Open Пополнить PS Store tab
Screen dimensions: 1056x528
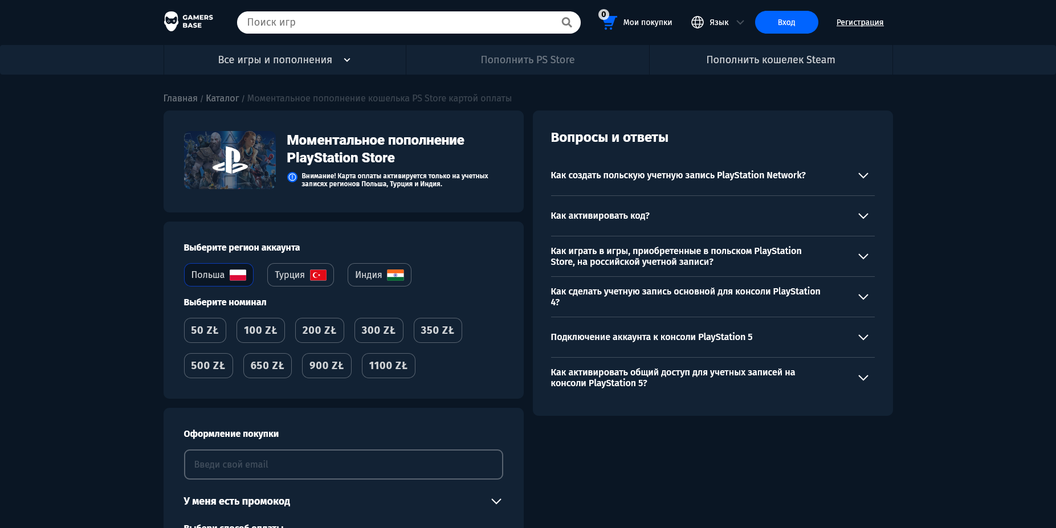point(528,60)
